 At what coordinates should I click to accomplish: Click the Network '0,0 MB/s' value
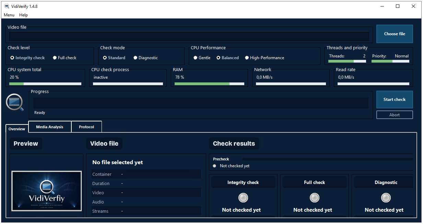click(265, 77)
